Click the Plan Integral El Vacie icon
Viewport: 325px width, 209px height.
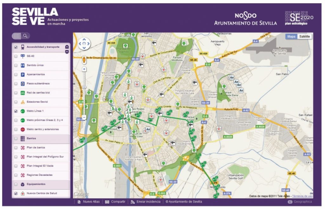(x=23, y=166)
